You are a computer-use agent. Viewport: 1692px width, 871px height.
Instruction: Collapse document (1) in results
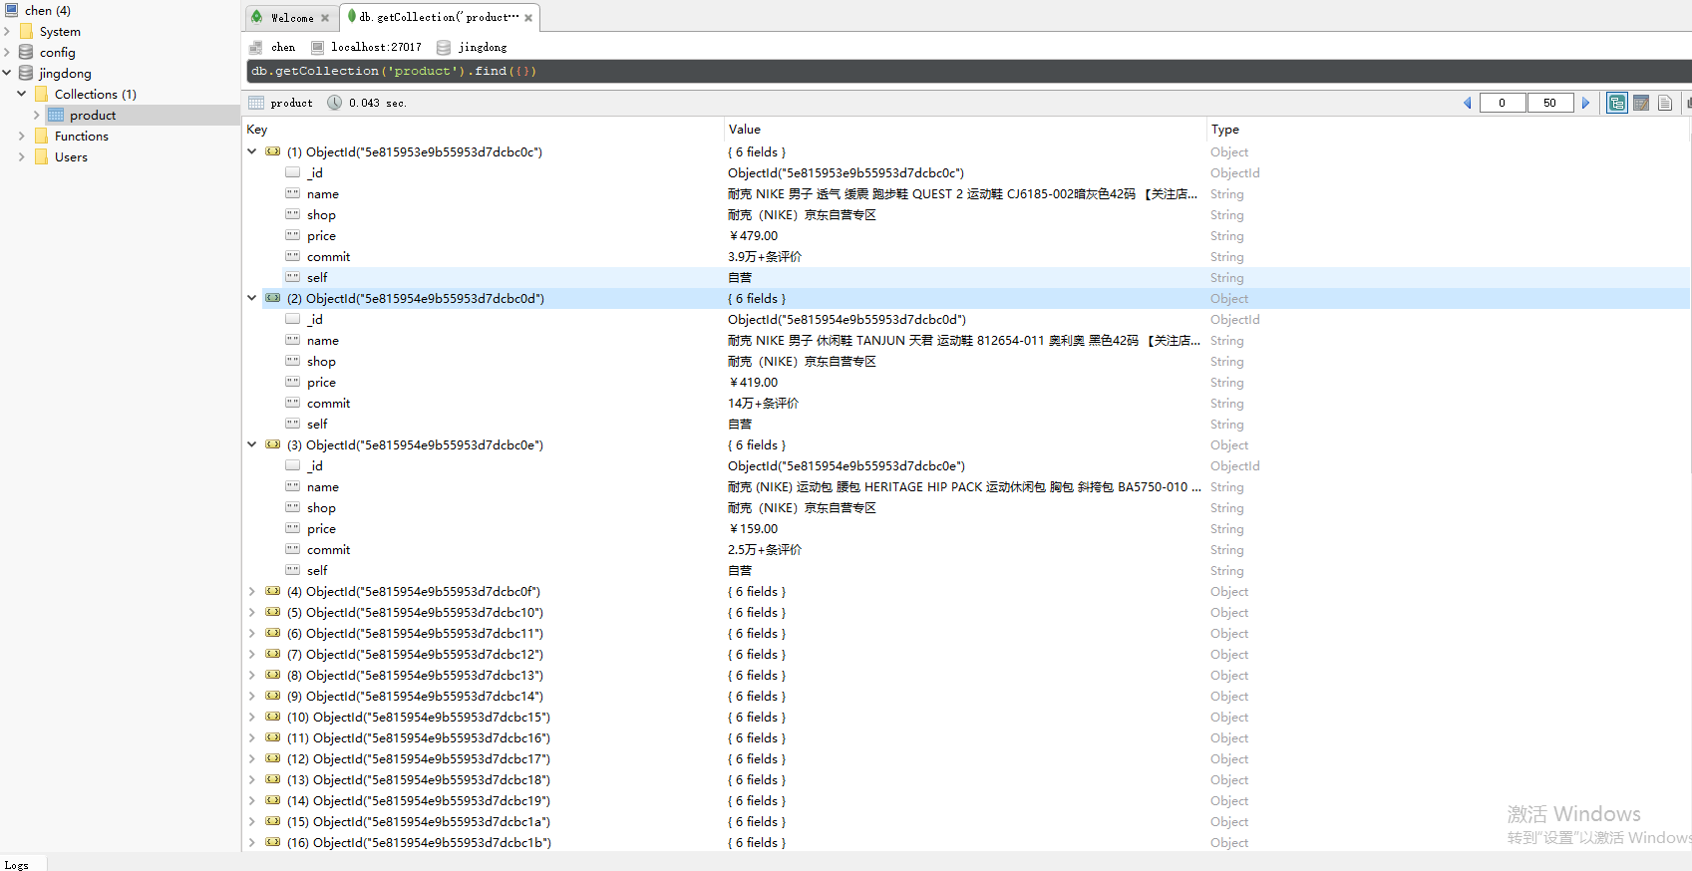click(252, 151)
